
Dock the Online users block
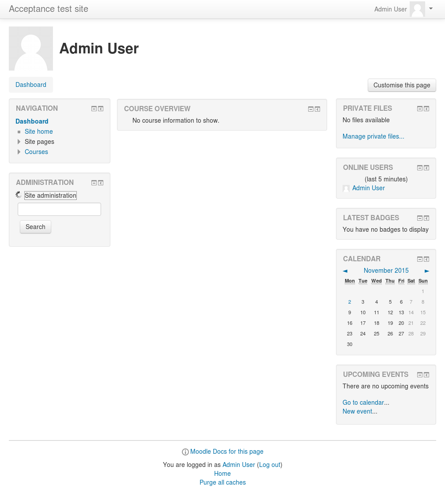point(426,168)
